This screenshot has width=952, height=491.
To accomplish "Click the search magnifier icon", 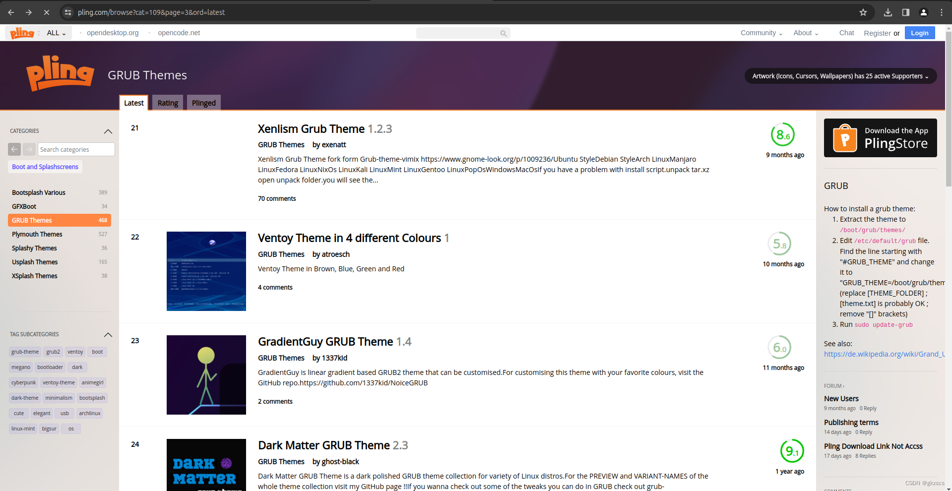I will pyautogui.click(x=504, y=33).
